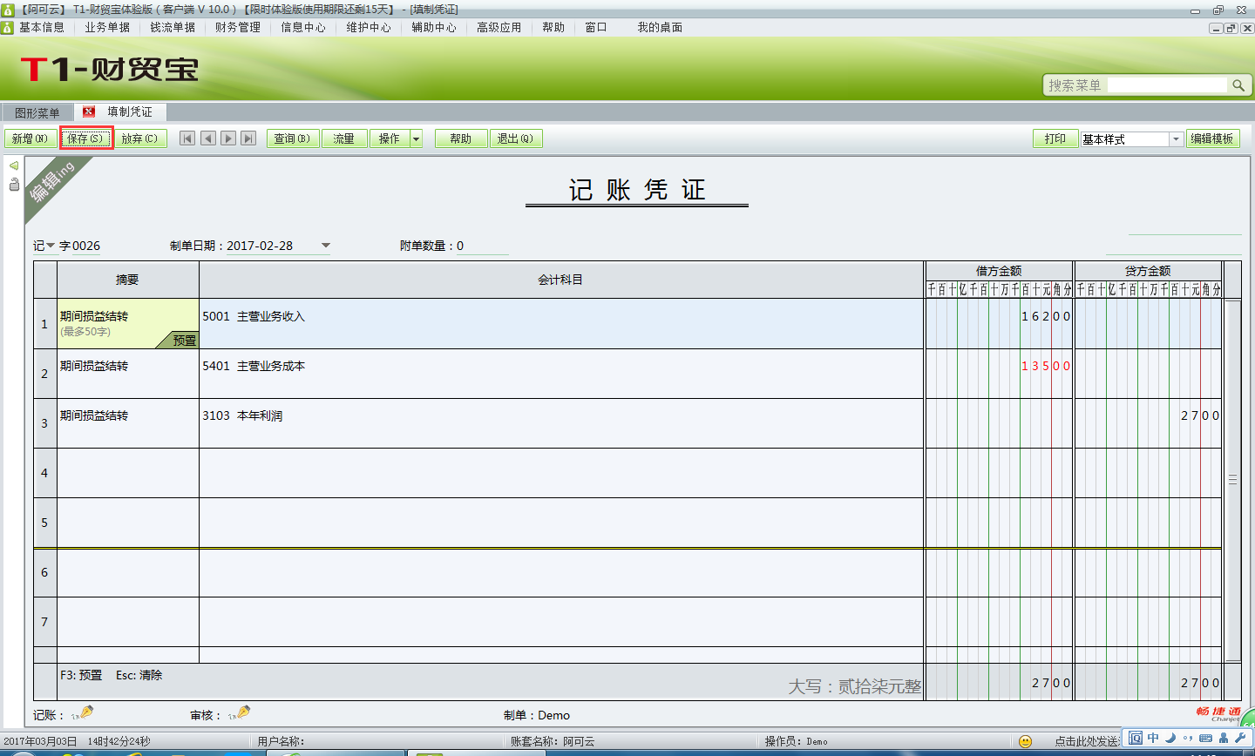Screen dimensions: 1255x756
Task: Open the 财务管理 menu
Action: (x=235, y=27)
